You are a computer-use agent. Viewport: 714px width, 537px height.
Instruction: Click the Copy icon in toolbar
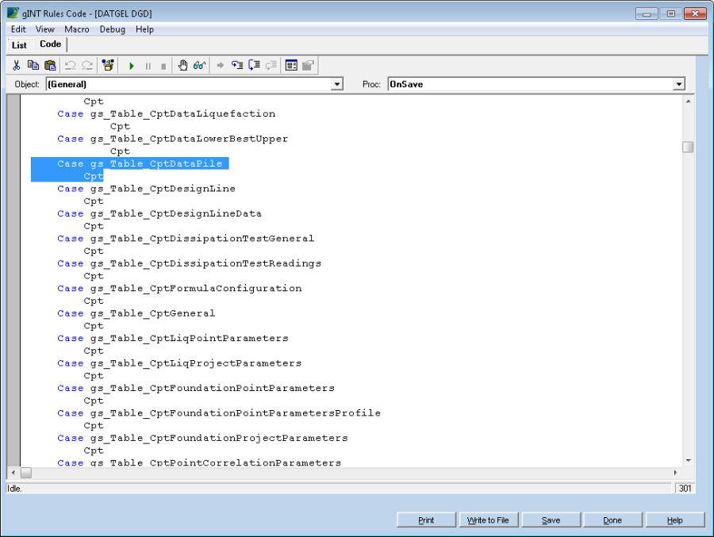coord(33,66)
